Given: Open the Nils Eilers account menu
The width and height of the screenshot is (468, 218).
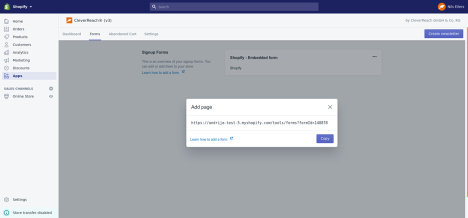Looking at the screenshot, I should click(x=451, y=6).
